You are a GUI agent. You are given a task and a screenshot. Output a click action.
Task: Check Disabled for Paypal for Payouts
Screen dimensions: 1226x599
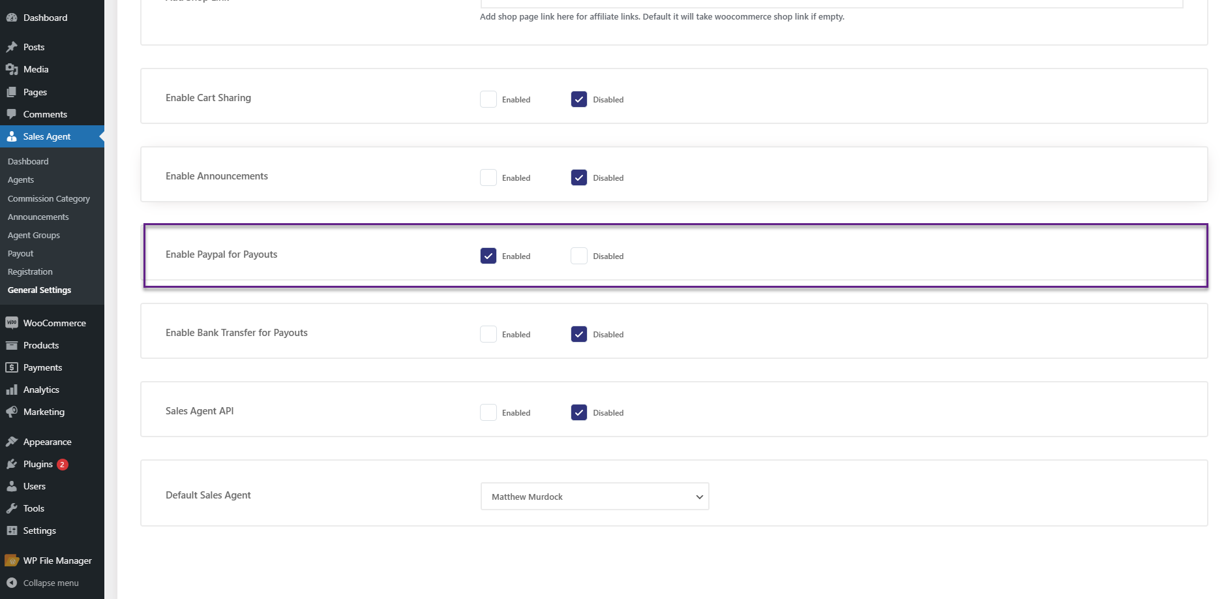[579, 256]
